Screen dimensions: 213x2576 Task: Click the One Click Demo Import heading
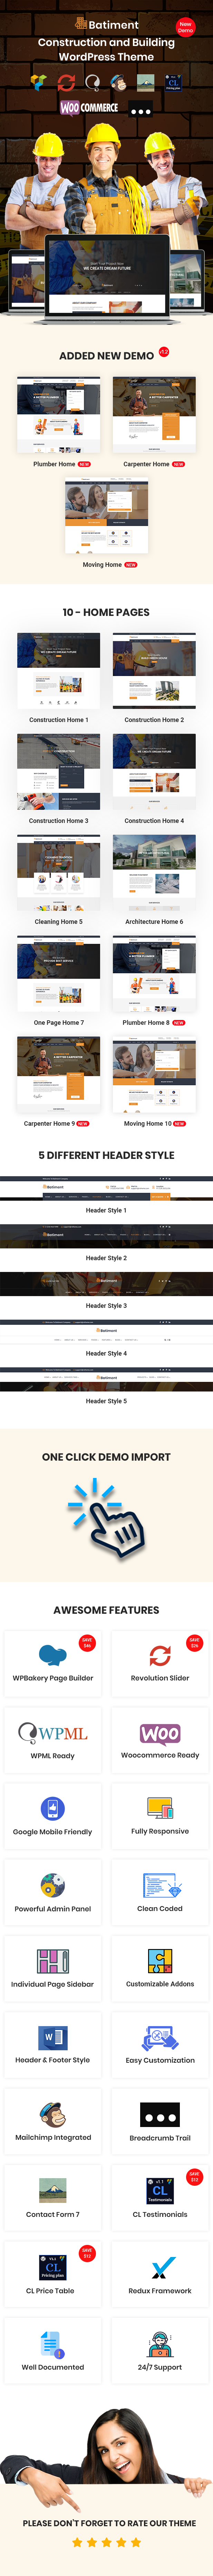point(106,1457)
